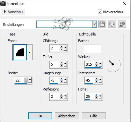Open the Fase bevel shape dropdown arrow
131x122 pixels.
(29, 52)
